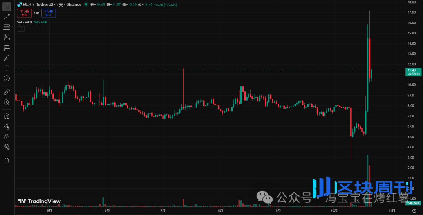Collapse the indicator legend chevron
This screenshot has width=423, height=215.
tap(20, 29)
